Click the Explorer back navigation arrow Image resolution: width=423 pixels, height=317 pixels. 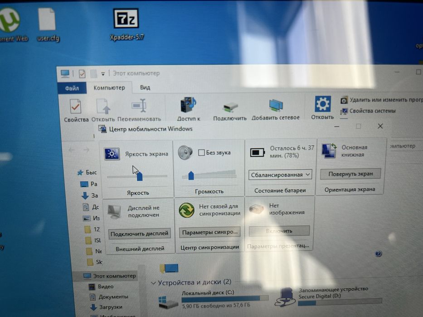72,150
